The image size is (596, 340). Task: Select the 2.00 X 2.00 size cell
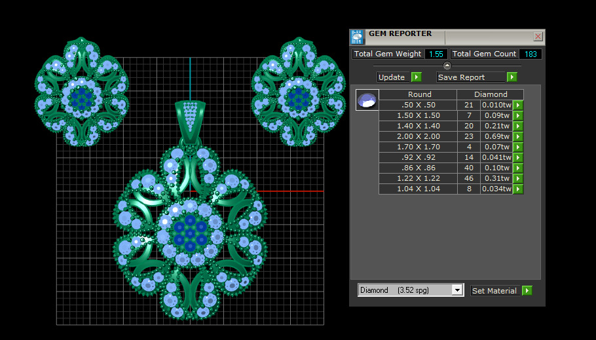418,136
